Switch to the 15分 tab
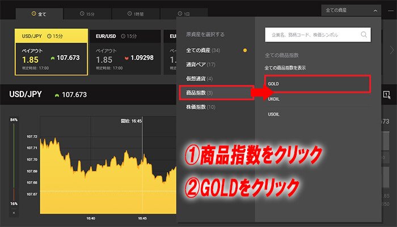Screen dimensions: 397x227 pyautogui.click(x=87, y=14)
